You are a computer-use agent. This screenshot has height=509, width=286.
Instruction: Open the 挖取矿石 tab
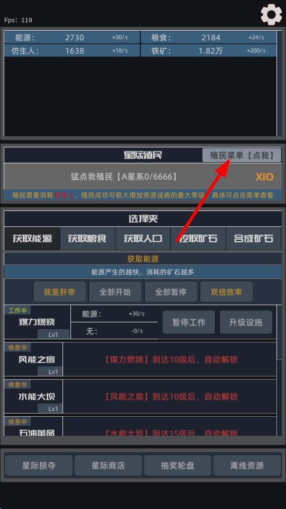click(198, 239)
